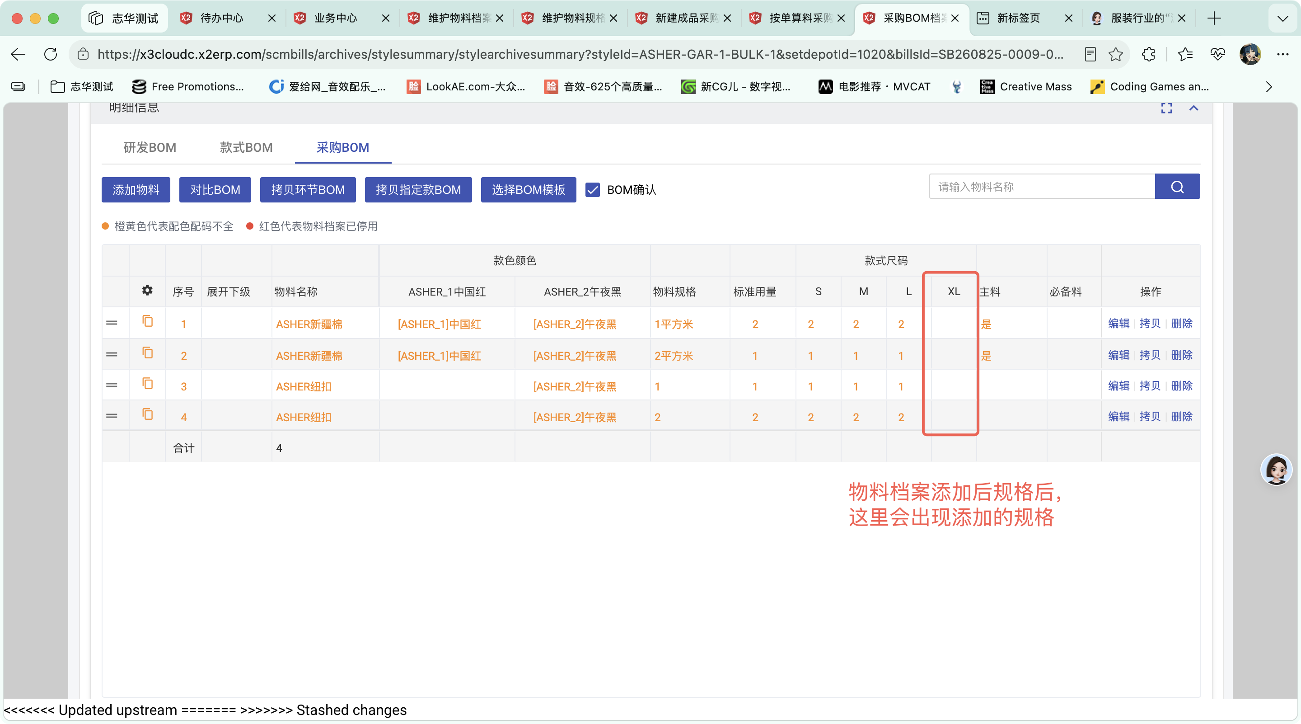Viewport: 1301px width, 724px height.
Task: Bookmark this page with star icon
Action: (x=1115, y=54)
